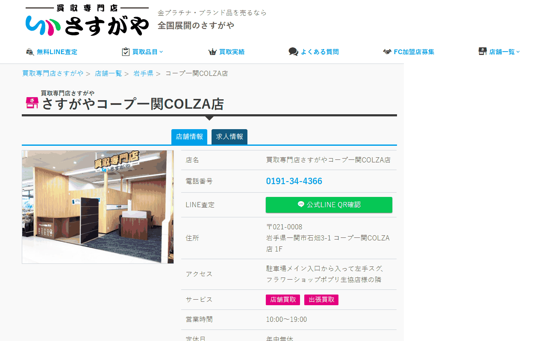Click the コープ一関COLZA店 breadcrumb text
547x341 pixels.
pos(197,73)
